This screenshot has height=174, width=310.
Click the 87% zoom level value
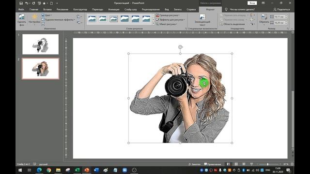(286, 164)
